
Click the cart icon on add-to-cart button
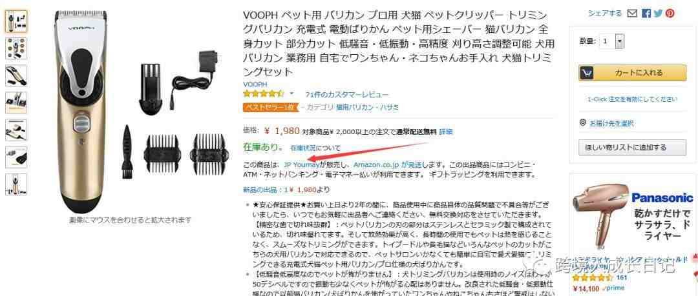pos(586,73)
